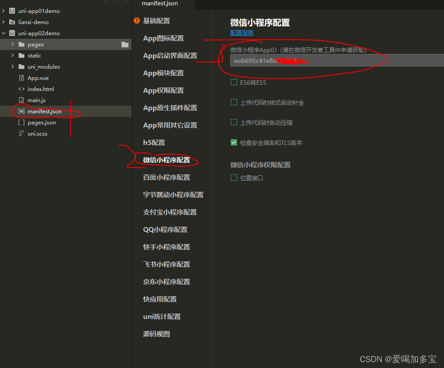Select main.js in the file tree
This screenshot has width=444, height=368.
(37, 100)
